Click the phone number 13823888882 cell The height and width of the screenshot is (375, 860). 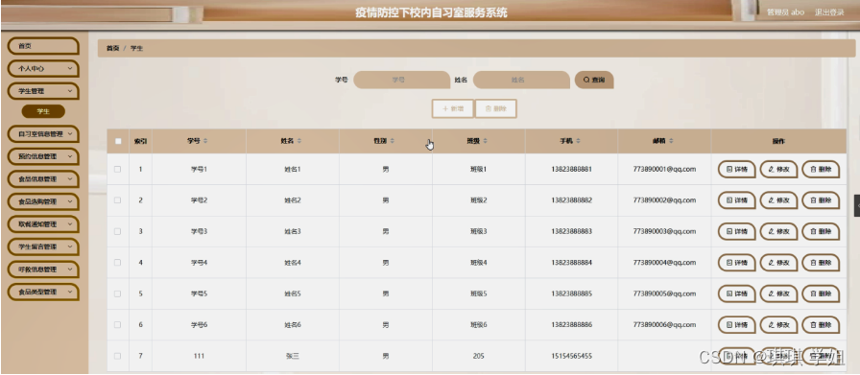click(x=571, y=200)
